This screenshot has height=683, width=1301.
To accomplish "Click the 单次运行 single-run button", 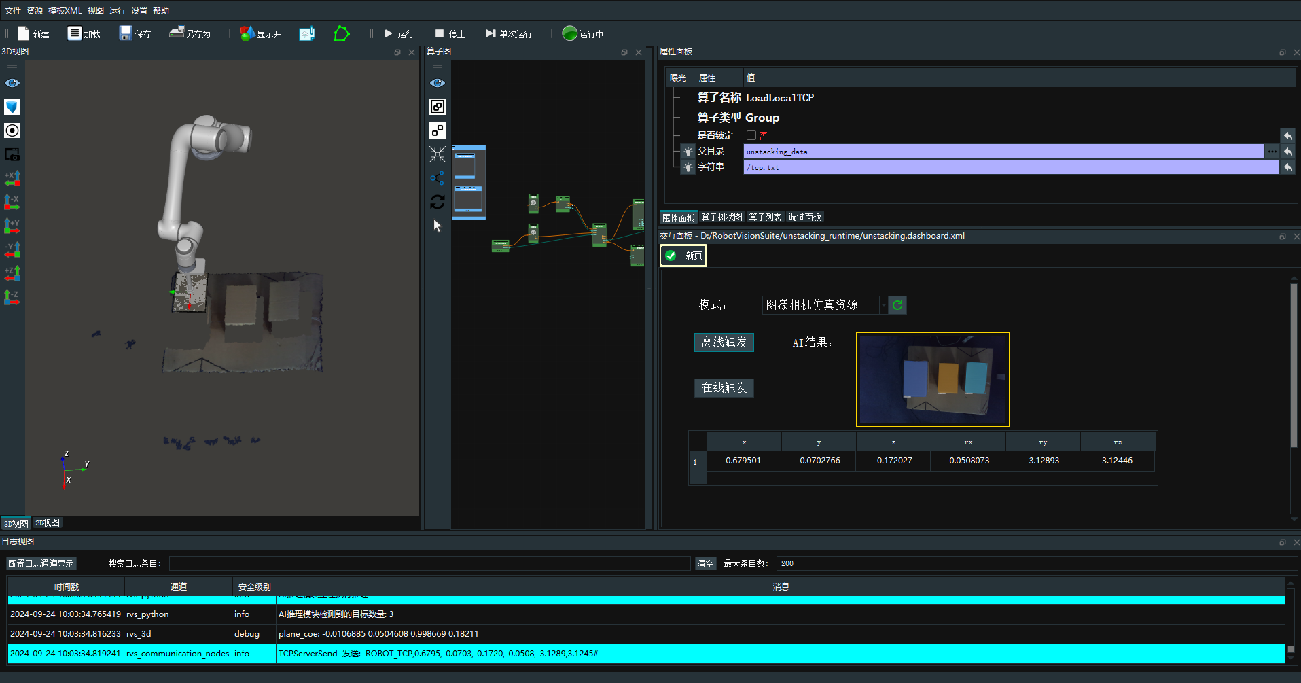I will [508, 33].
